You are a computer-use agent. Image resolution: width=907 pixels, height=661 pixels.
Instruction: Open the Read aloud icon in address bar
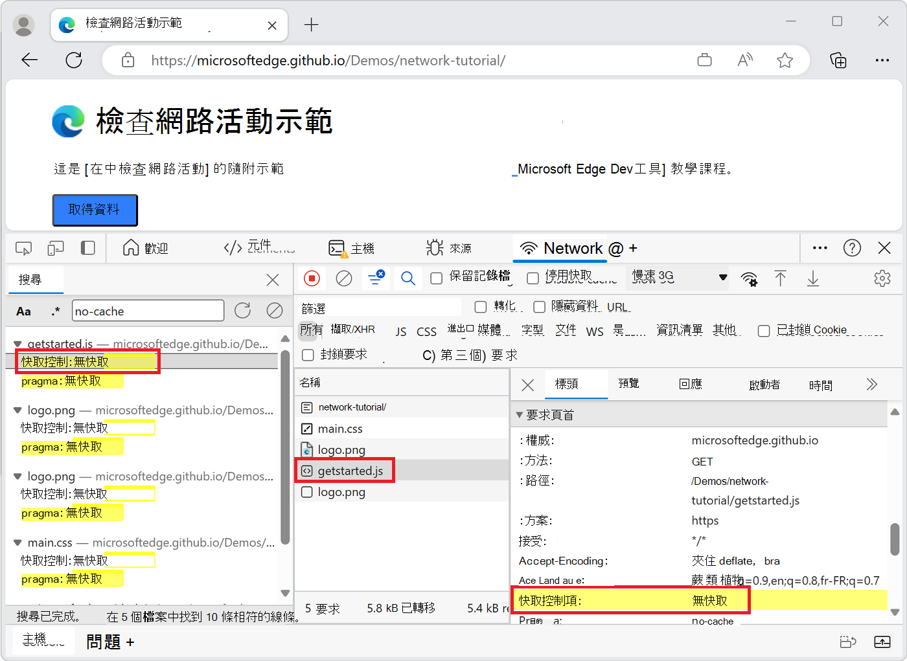click(745, 60)
